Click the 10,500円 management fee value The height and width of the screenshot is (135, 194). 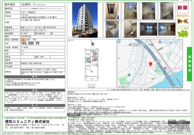coord(24,47)
